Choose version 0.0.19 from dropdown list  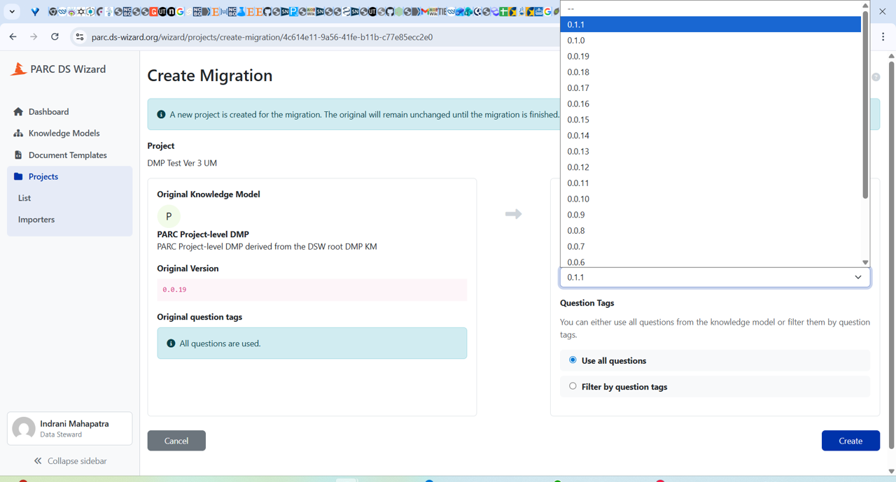tap(578, 56)
